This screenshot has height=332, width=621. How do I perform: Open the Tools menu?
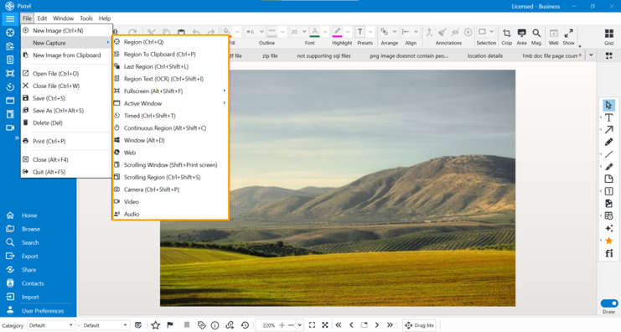click(x=86, y=18)
